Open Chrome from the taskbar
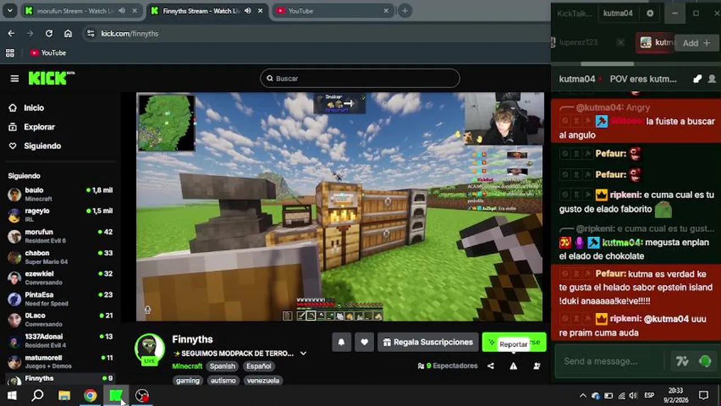Screen dimensions: 721x406 [x=90, y=395]
